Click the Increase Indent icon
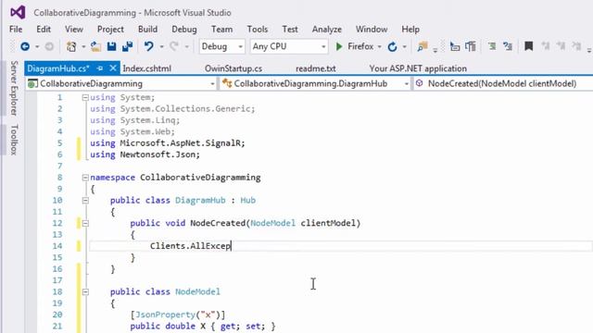 (471, 47)
